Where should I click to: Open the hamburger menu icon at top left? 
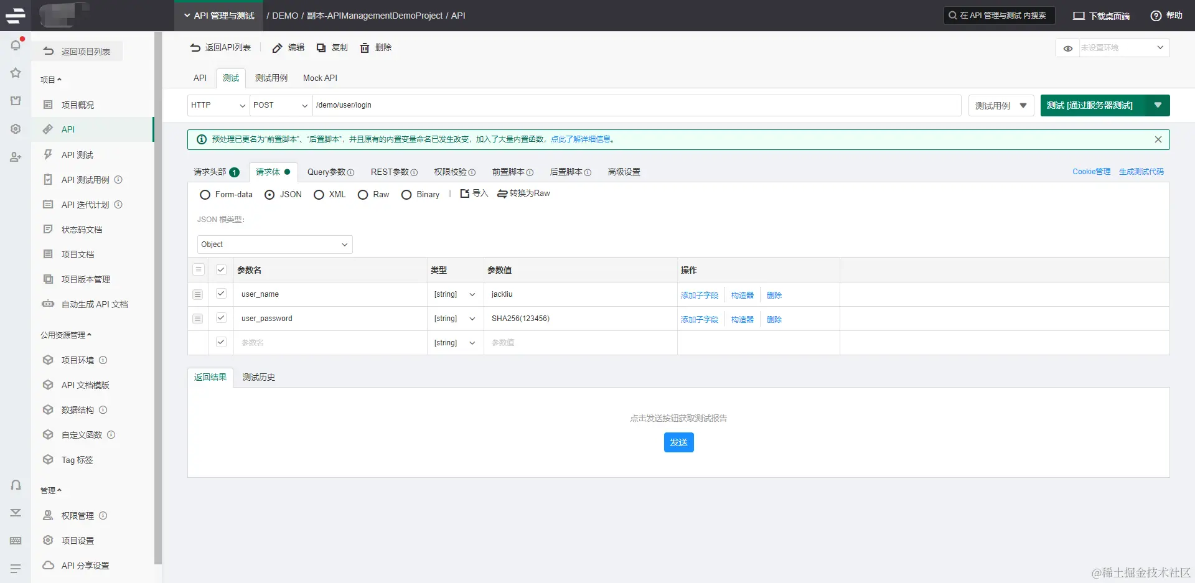pos(16,16)
